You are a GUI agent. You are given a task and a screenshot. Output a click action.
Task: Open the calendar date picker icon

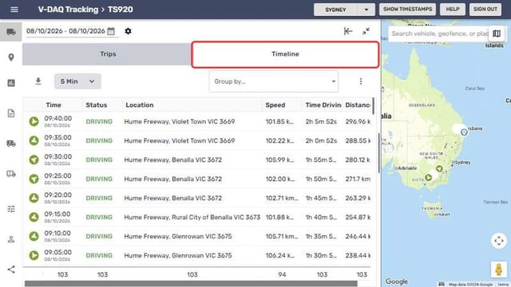[x=111, y=31]
